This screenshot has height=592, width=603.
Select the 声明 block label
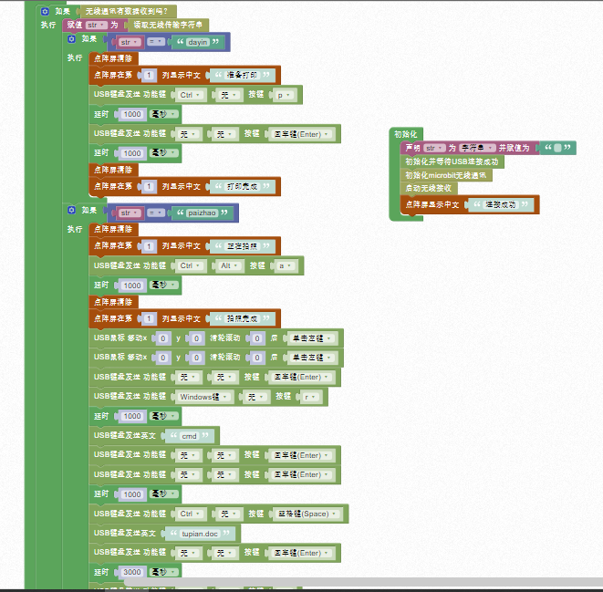coord(412,148)
